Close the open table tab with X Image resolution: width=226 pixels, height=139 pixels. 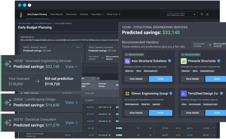(x=93, y=78)
